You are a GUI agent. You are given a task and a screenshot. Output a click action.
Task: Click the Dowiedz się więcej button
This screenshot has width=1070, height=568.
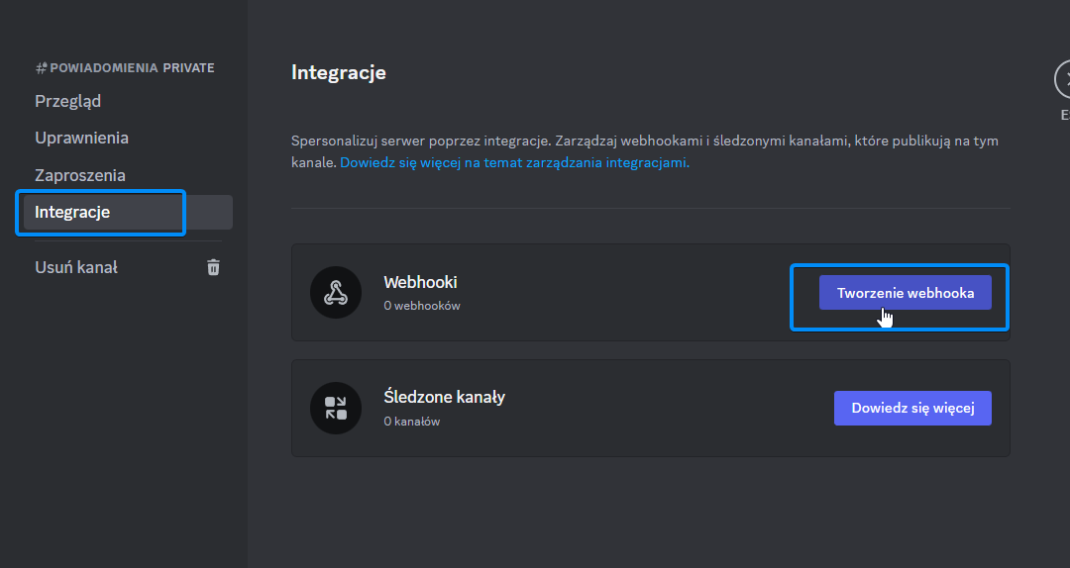tap(912, 408)
